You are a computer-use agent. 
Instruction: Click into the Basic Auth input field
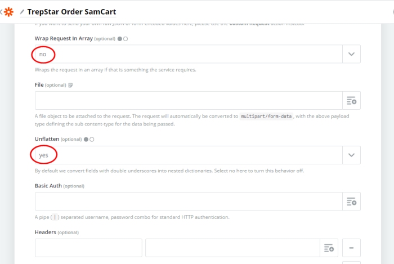click(189, 202)
